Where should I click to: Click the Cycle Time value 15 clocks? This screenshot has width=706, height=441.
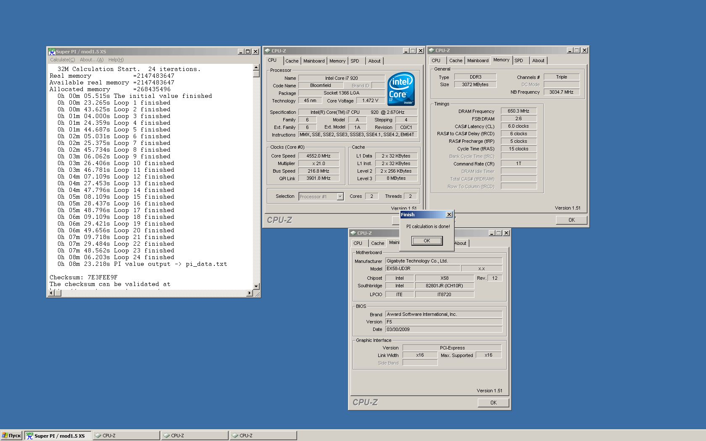519,149
